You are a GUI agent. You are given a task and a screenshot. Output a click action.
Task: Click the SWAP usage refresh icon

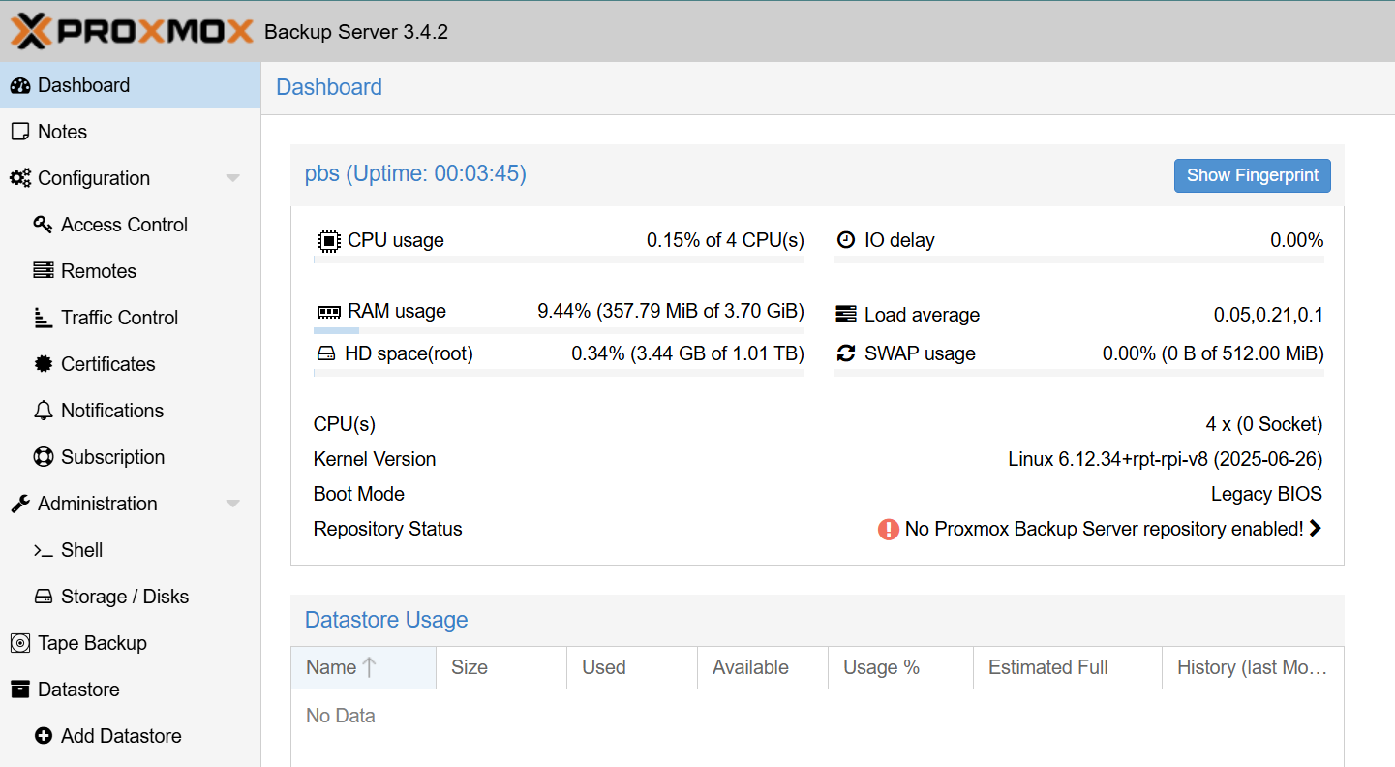846,353
